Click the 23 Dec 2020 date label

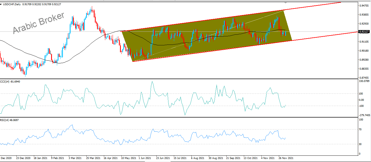point(23,158)
